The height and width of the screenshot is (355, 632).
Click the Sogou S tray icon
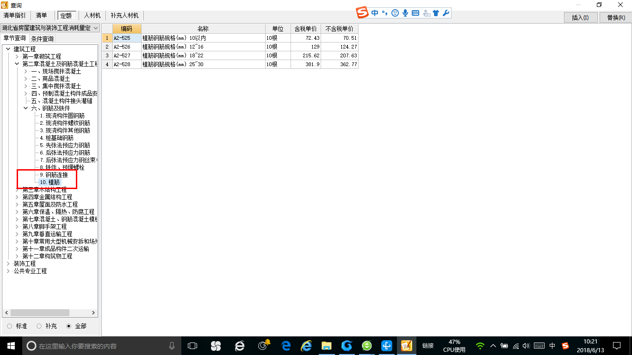pyautogui.click(x=565, y=346)
